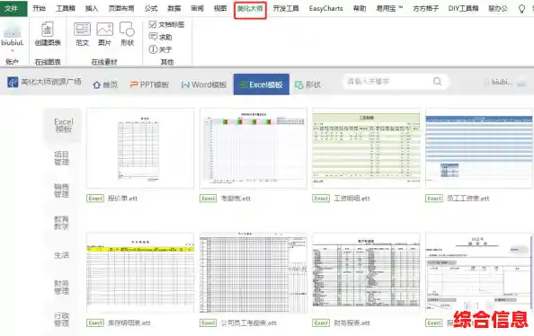
Task: Open the 财务报表 template preview thumbnail
Action: point(366,273)
